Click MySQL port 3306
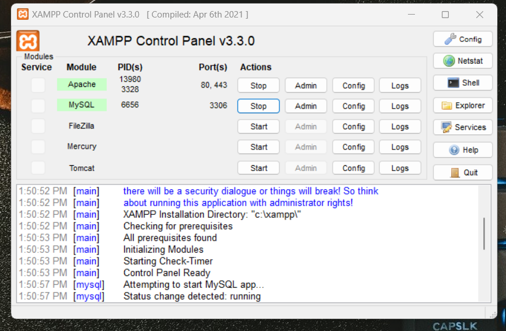Viewport: 506px width, 331px height. point(218,105)
